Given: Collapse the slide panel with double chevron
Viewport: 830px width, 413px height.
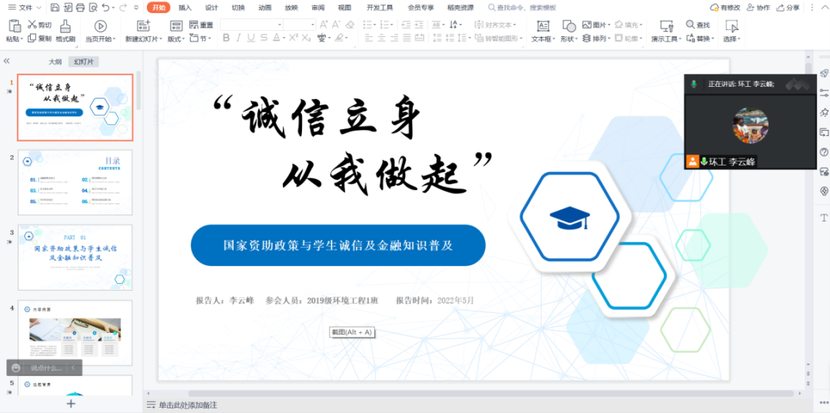Looking at the screenshot, I should pos(6,62).
